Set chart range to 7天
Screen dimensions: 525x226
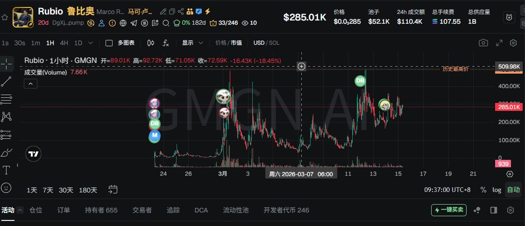click(48, 190)
